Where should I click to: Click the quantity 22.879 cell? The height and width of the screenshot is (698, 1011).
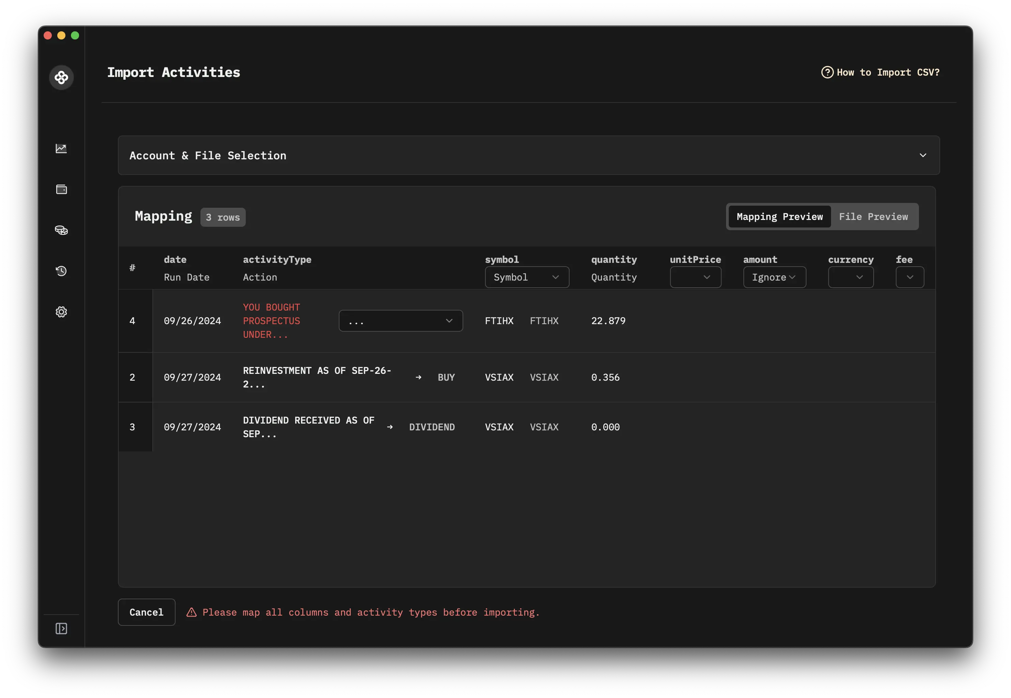coord(608,321)
